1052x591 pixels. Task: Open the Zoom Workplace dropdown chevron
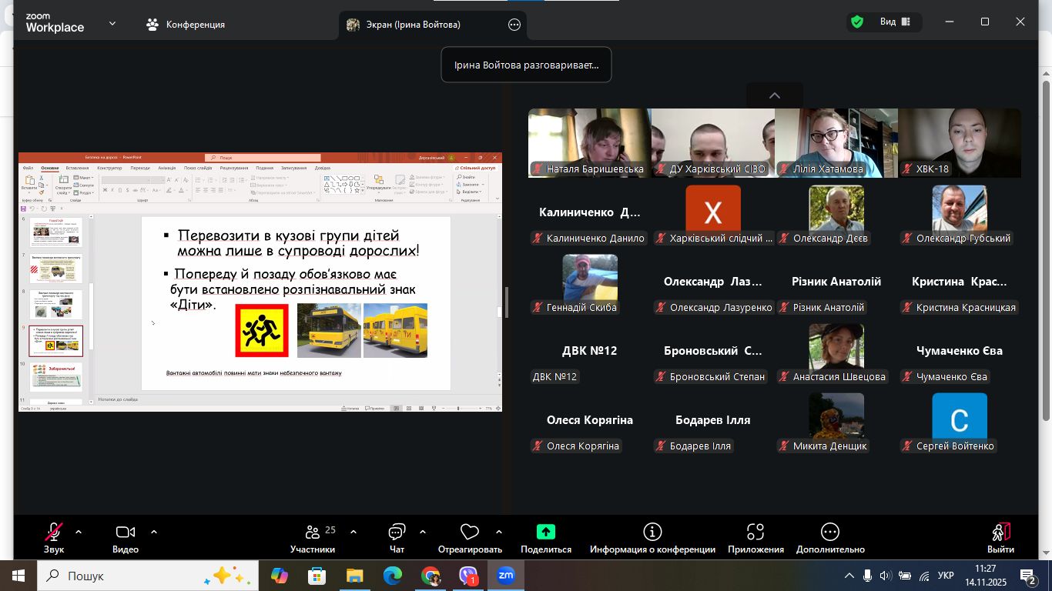coord(112,23)
